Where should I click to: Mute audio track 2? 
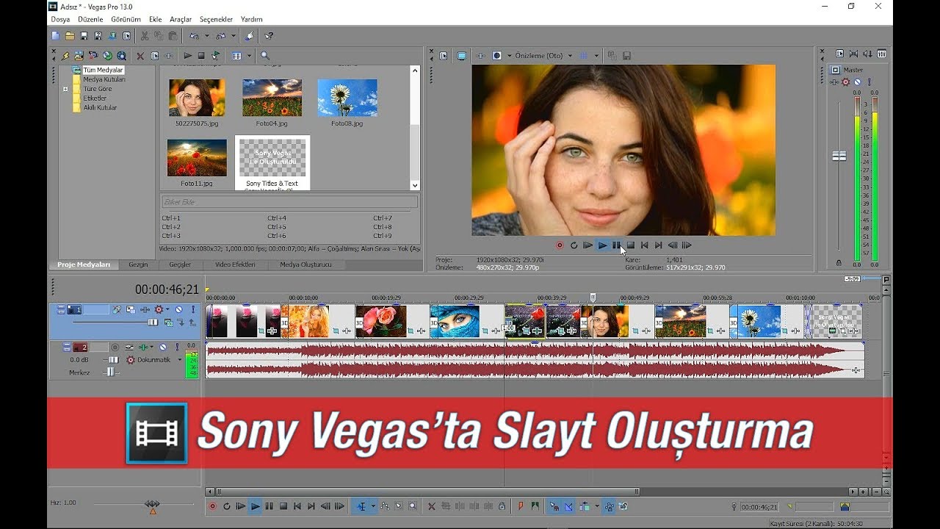[x=163, y=347]
